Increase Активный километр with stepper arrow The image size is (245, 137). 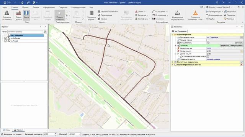pyautogui.click(x=56, y=134)
